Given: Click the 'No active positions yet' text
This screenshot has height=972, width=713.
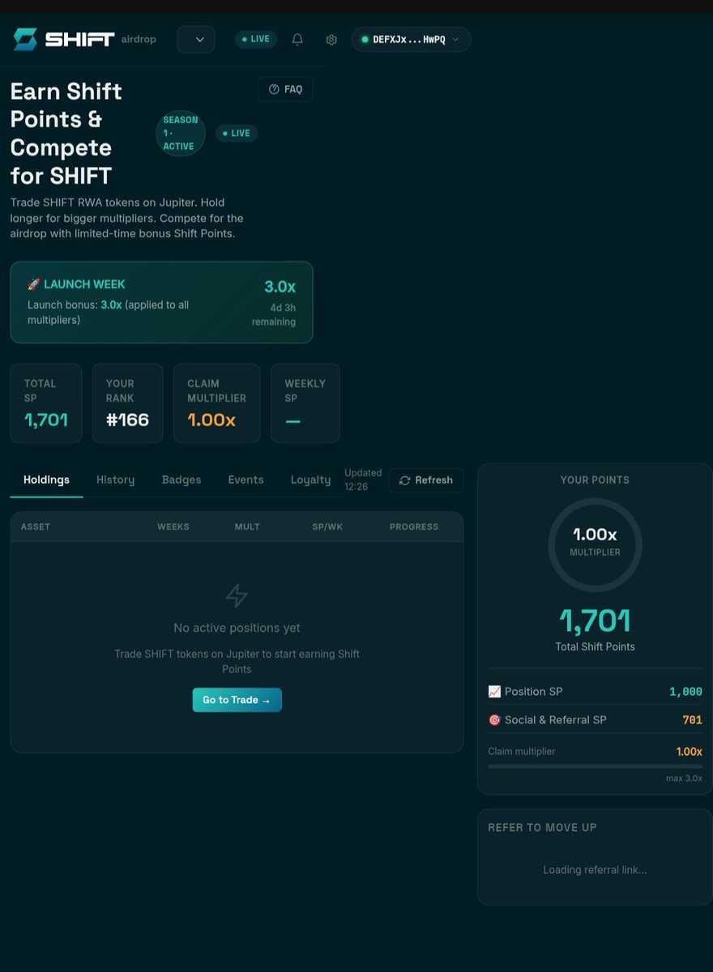Looking at the screenshot, I should (237, 628).
